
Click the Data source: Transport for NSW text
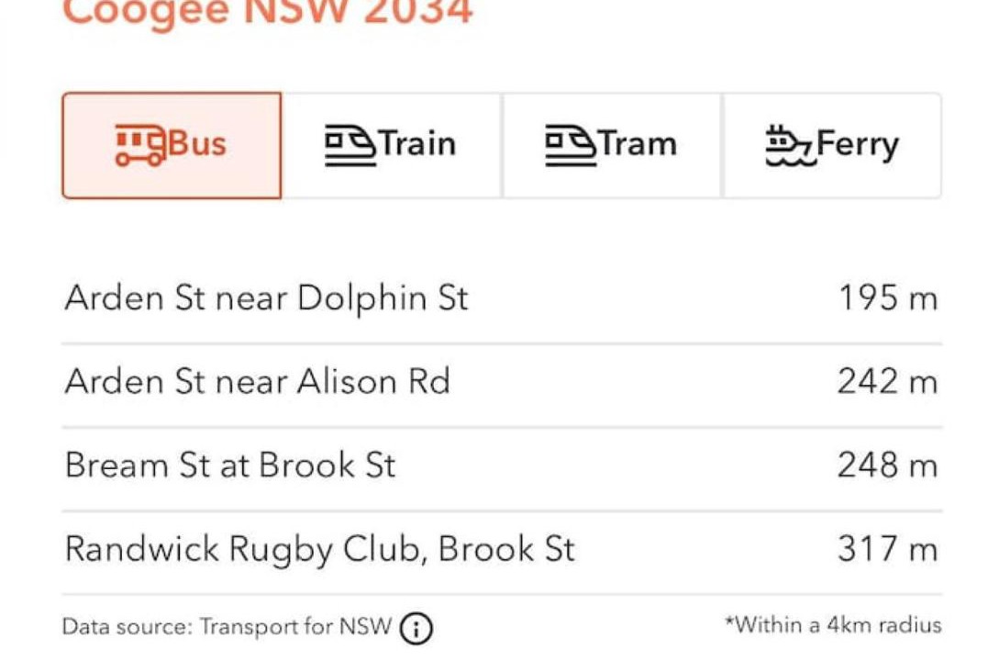click(x=227, y=628)
